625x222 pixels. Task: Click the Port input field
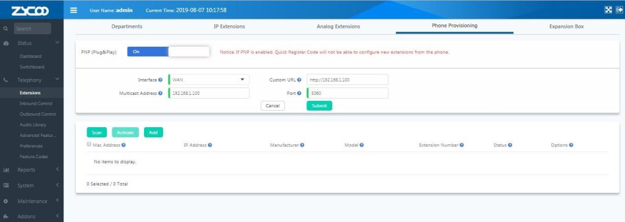click(347, 93)
